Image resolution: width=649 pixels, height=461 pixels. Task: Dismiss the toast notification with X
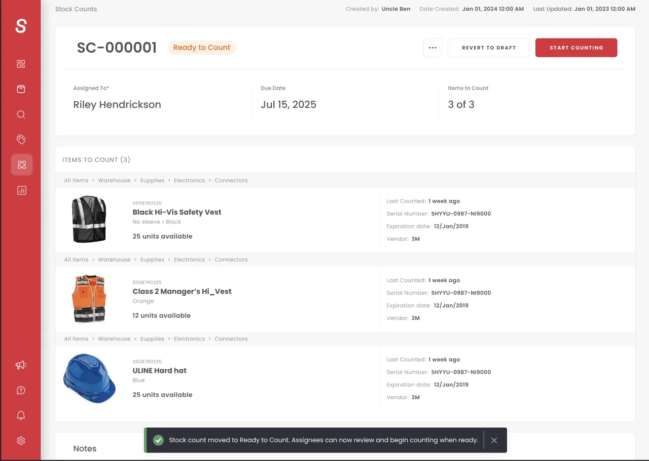pyautogui.click(x=494, y=440)
